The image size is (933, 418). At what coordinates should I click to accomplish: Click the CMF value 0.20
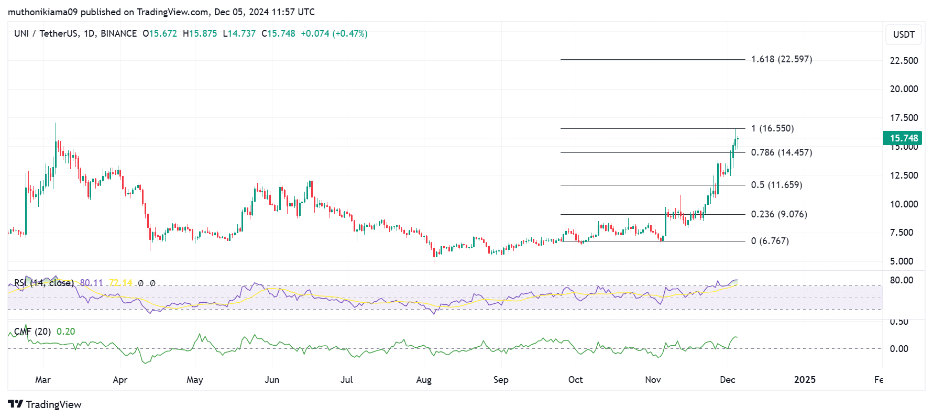pos(66,332)
